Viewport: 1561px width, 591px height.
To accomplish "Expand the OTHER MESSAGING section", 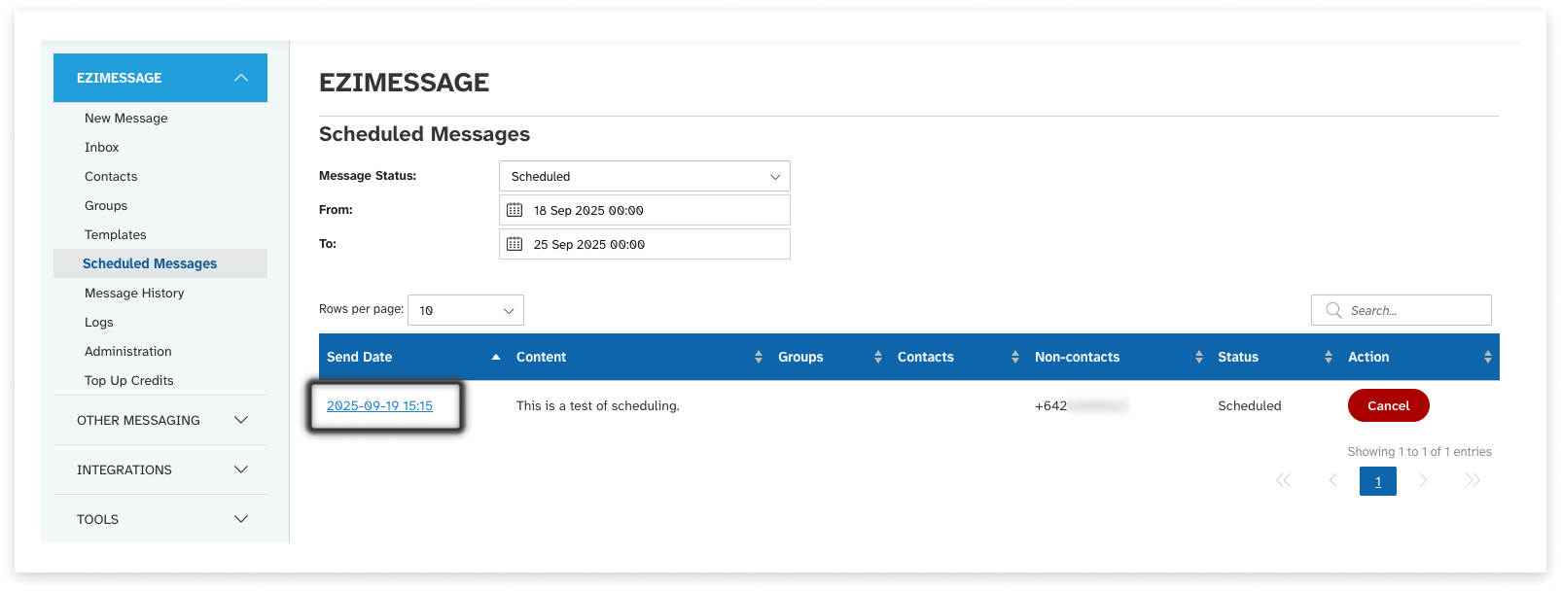I will tap(241, 420).
